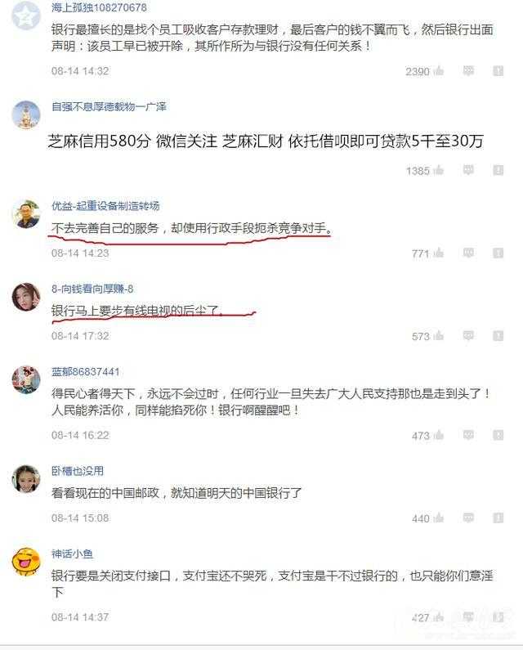
Task: Click 蓝郁86837441's avatar picture
Action: pyautogui.click(x=26, y=379)
